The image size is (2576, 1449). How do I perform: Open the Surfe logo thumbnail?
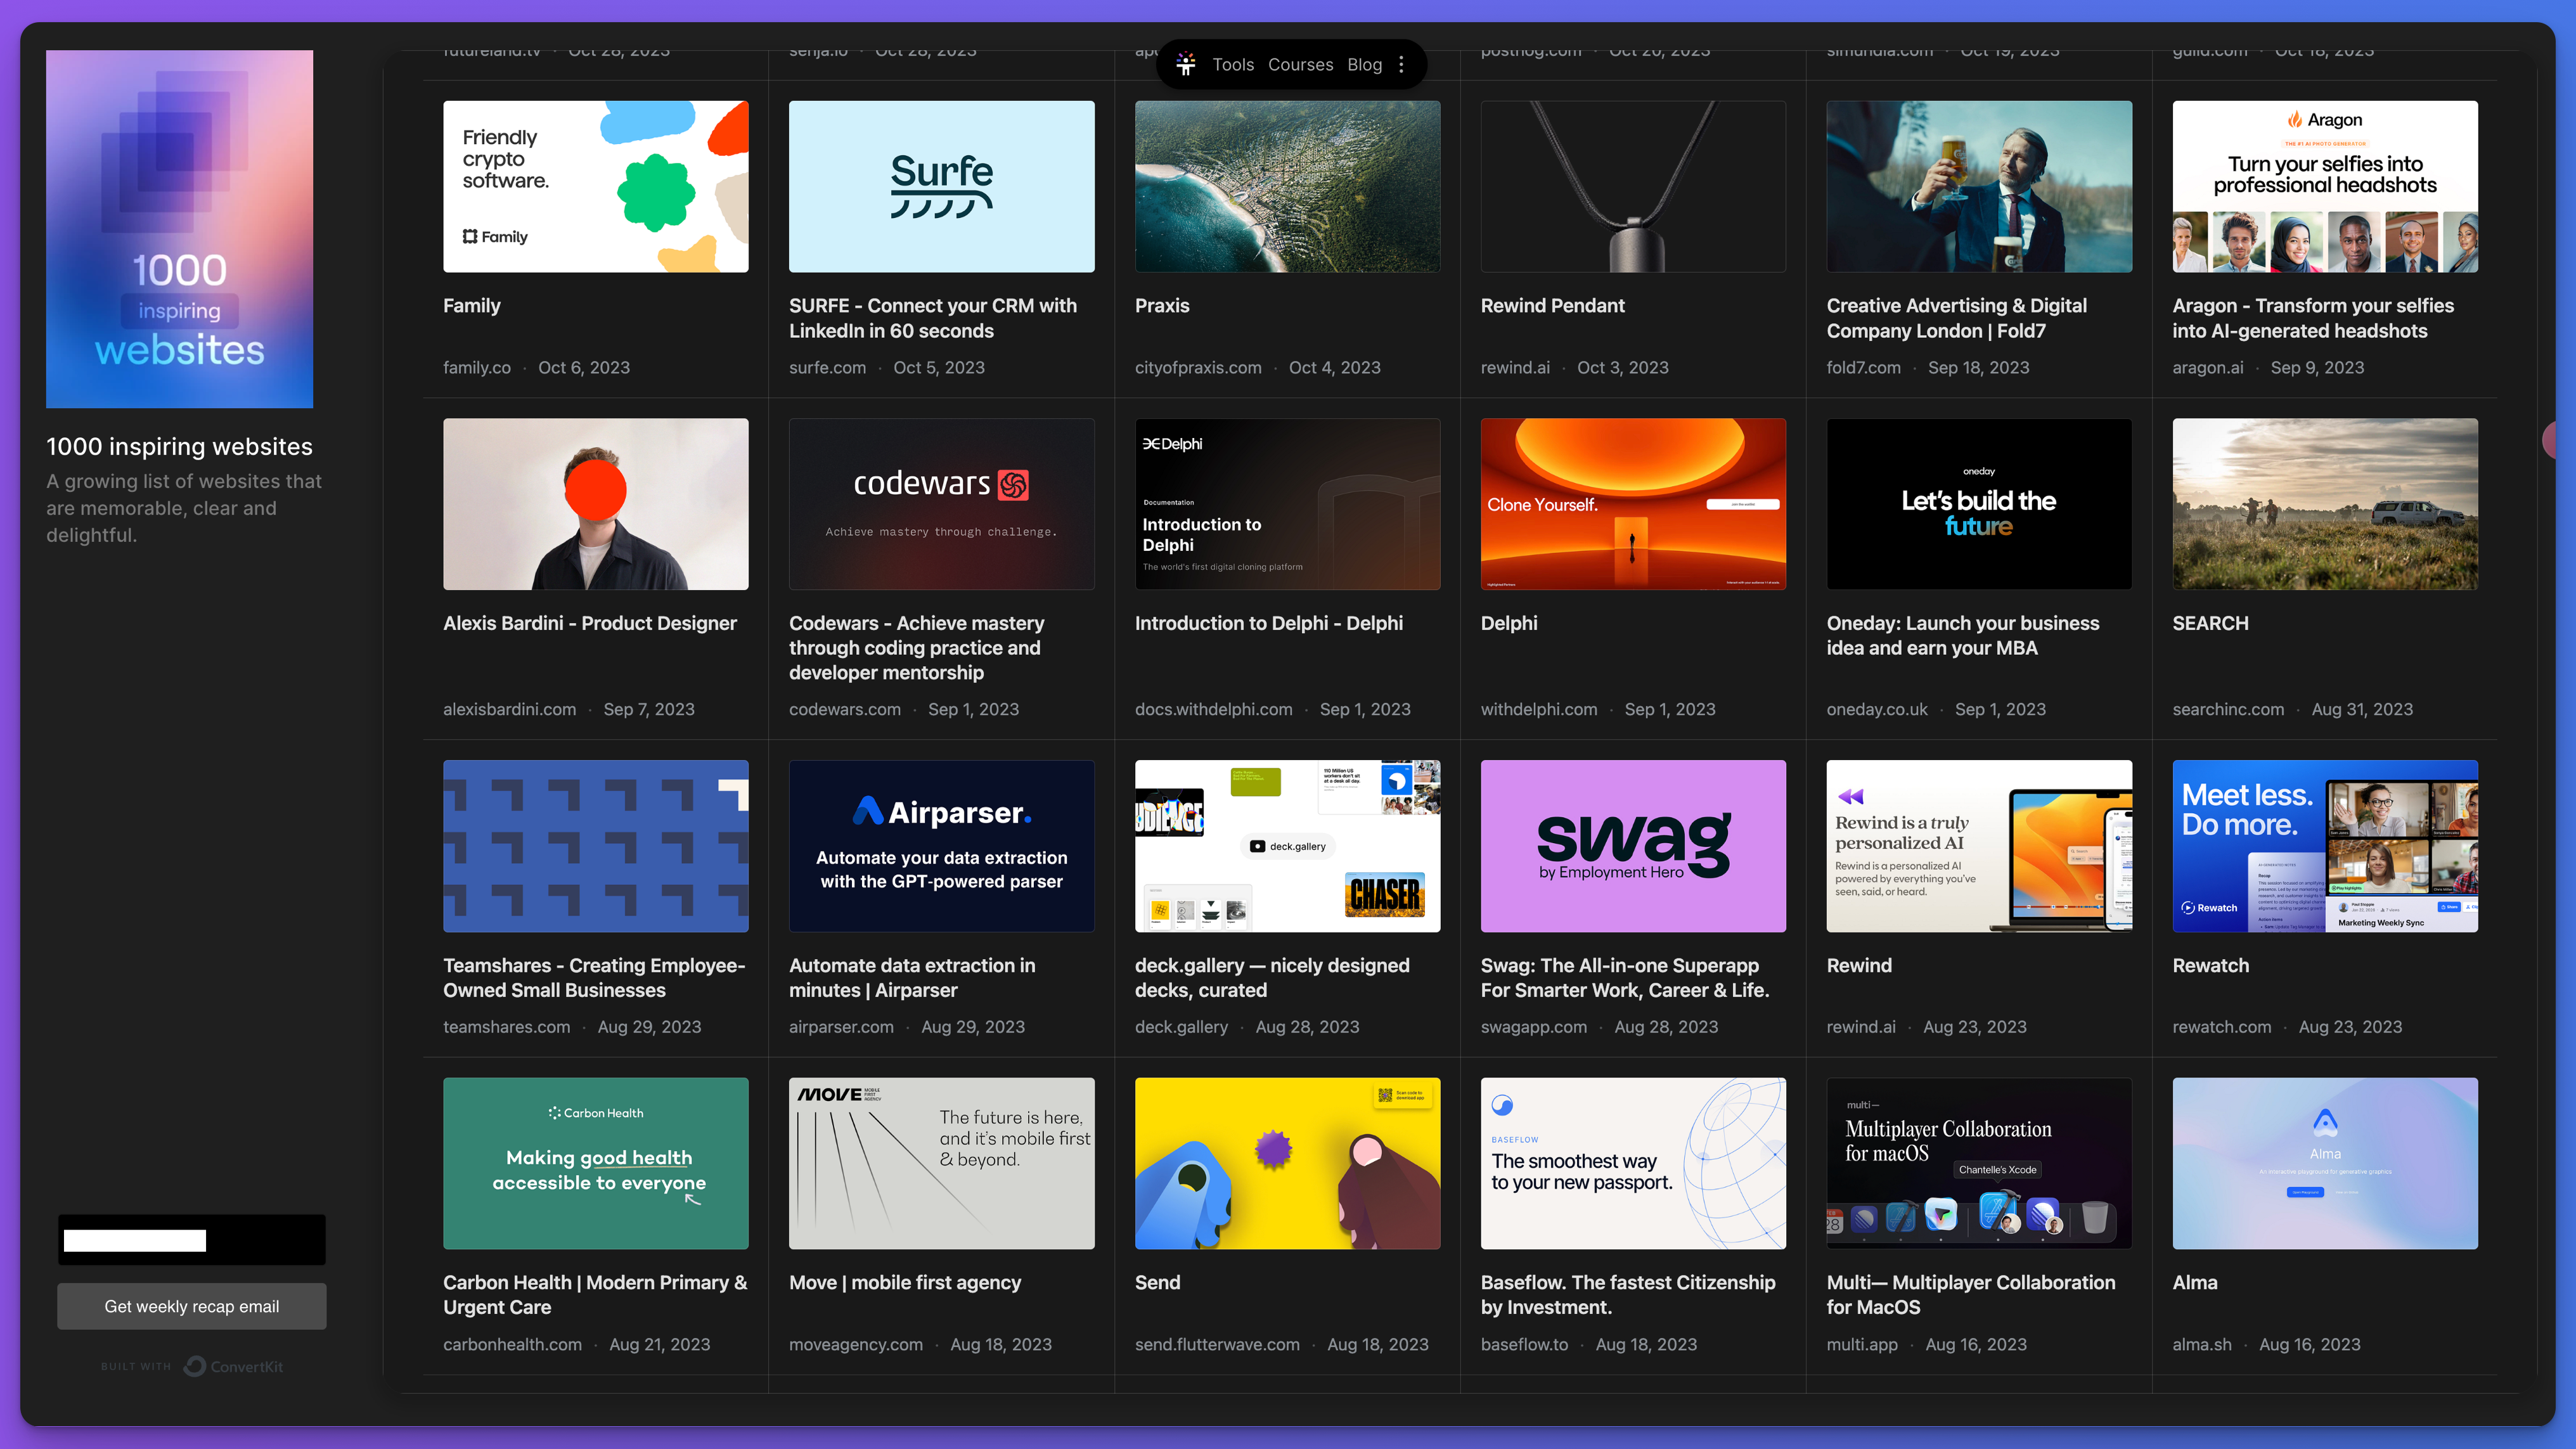(x=941, y=186)
